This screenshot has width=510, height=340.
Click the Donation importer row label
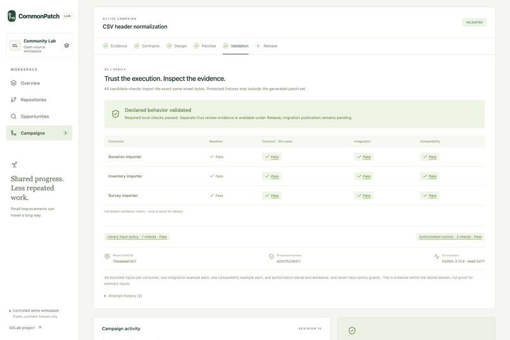[125, 157]
